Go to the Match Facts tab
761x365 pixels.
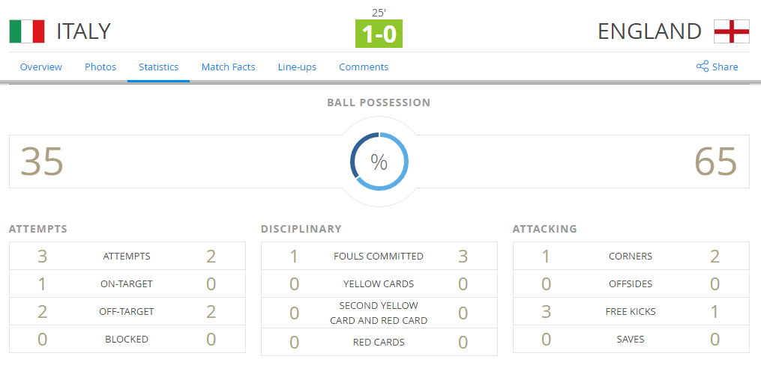coord(228,67)
